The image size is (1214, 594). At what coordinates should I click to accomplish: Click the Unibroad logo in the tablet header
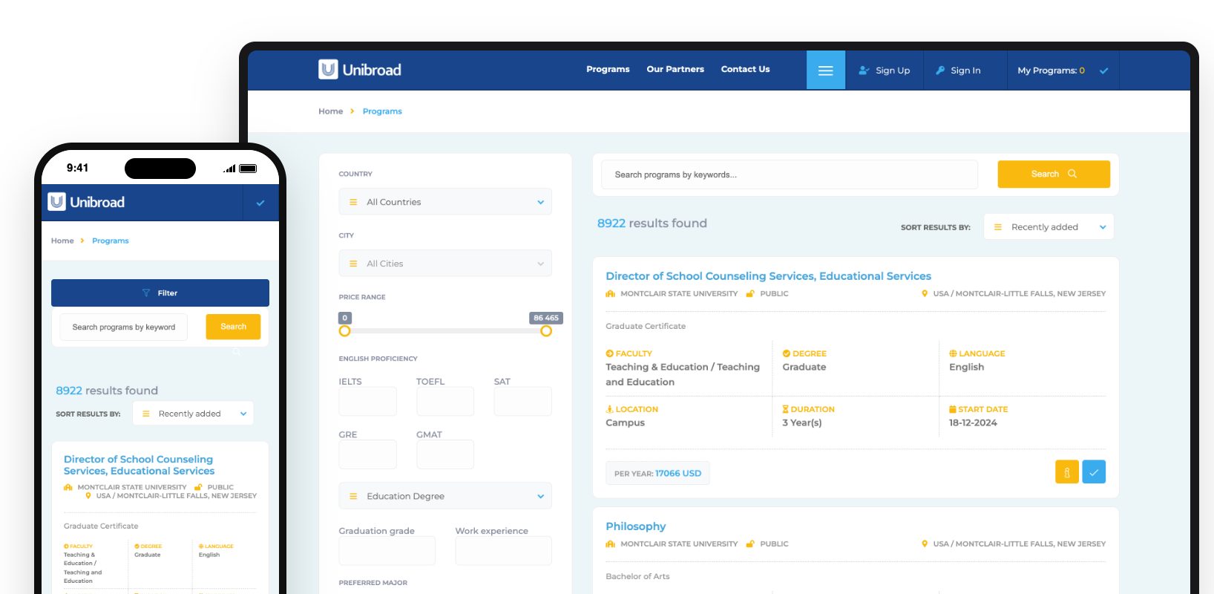point(360,70)
